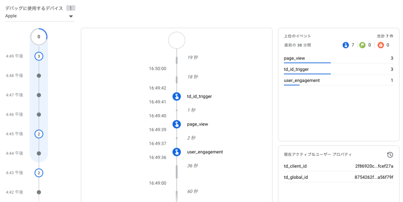
Task: Open user_engagement in top events list
Action: 301,80
